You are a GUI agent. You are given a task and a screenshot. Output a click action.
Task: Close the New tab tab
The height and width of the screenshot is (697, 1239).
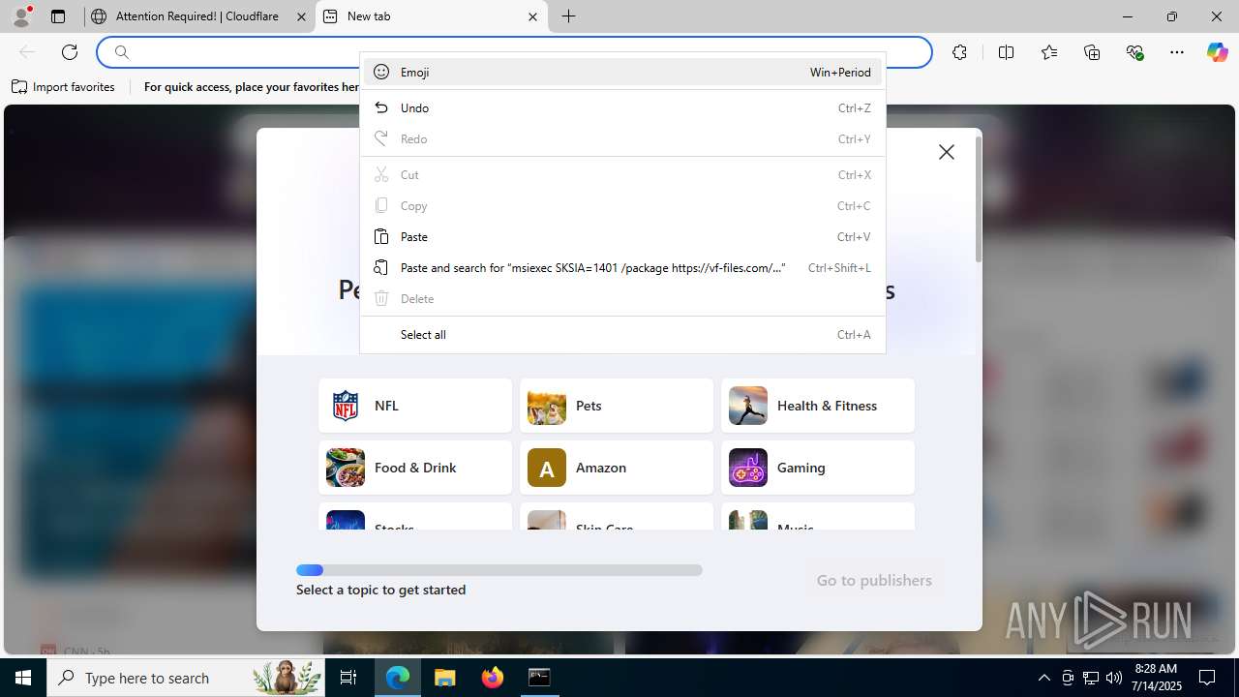tap(532, 16)
